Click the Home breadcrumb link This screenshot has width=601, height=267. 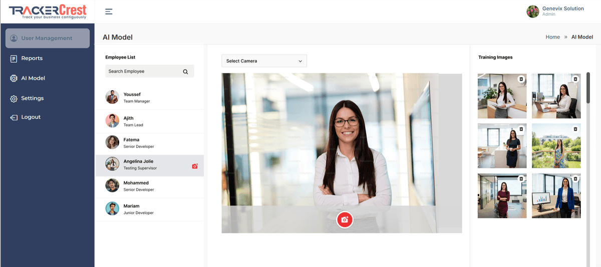[552, 37]
